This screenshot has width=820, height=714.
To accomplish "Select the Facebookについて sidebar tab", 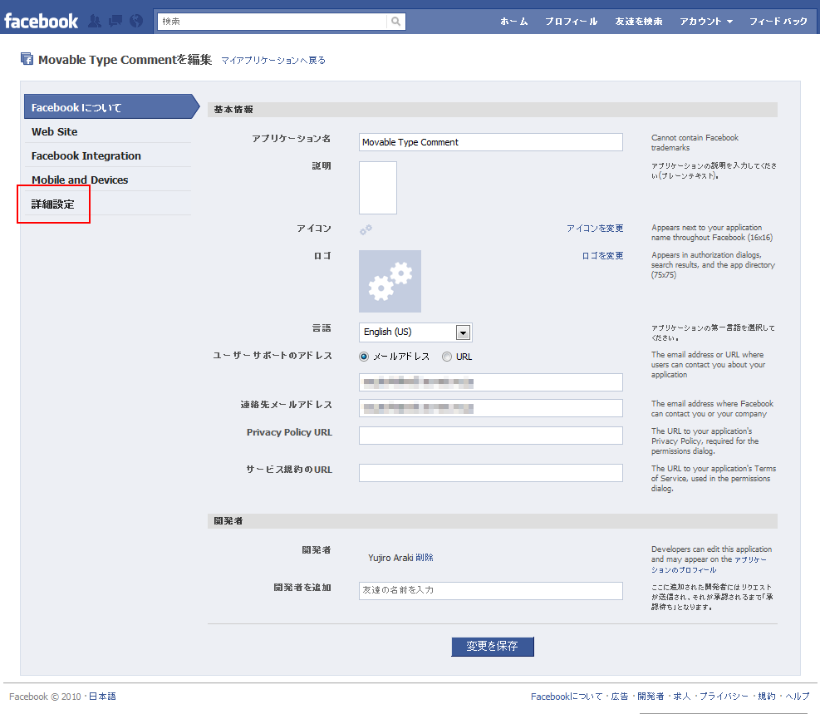I will point(111,106).
